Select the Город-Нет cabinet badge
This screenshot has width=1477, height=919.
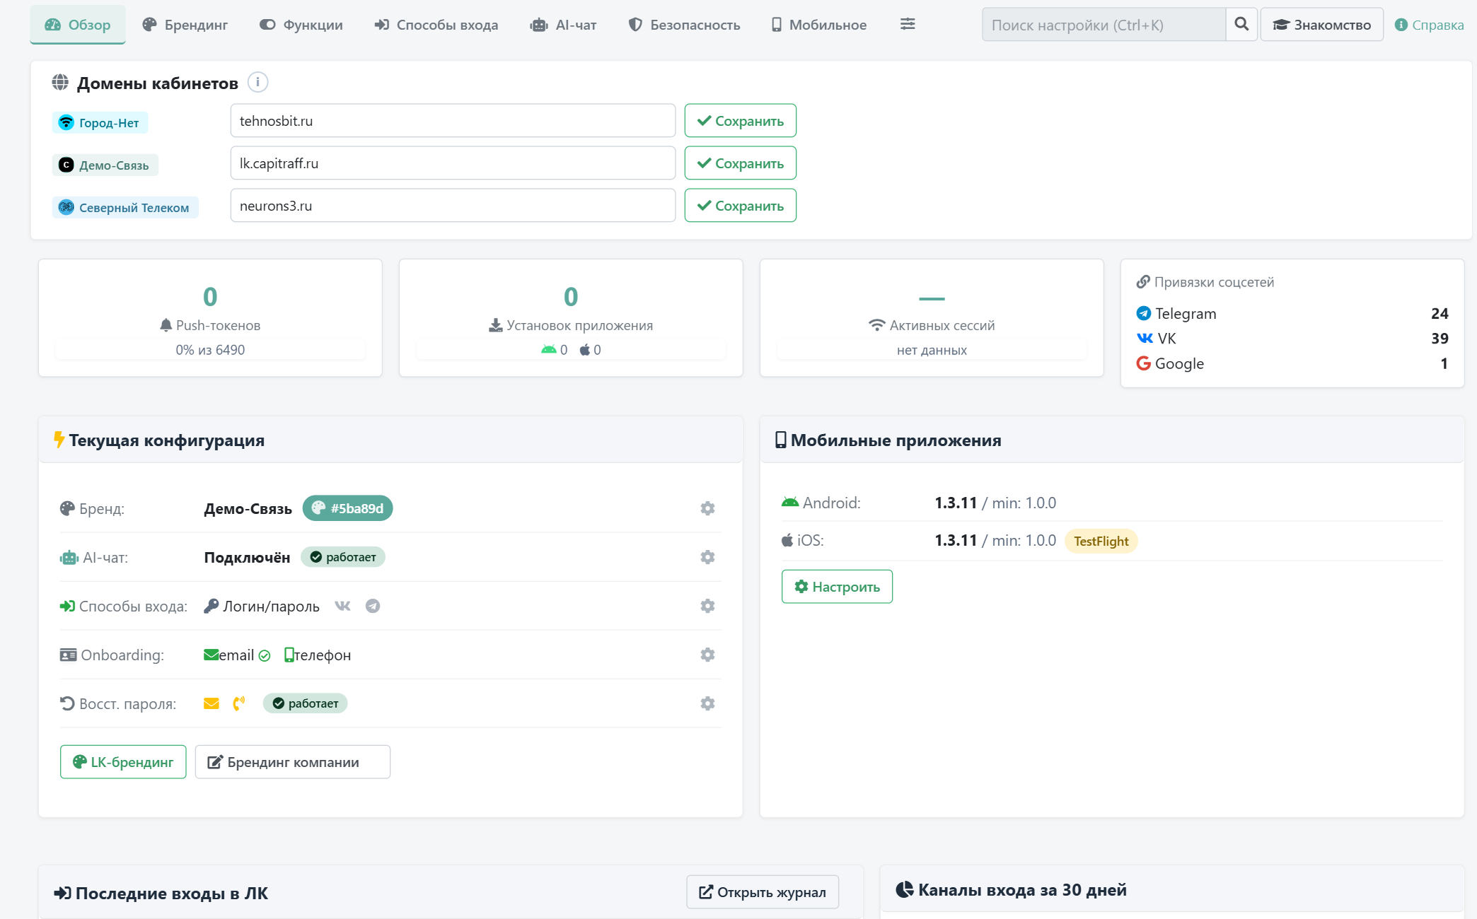coord(100,122)
